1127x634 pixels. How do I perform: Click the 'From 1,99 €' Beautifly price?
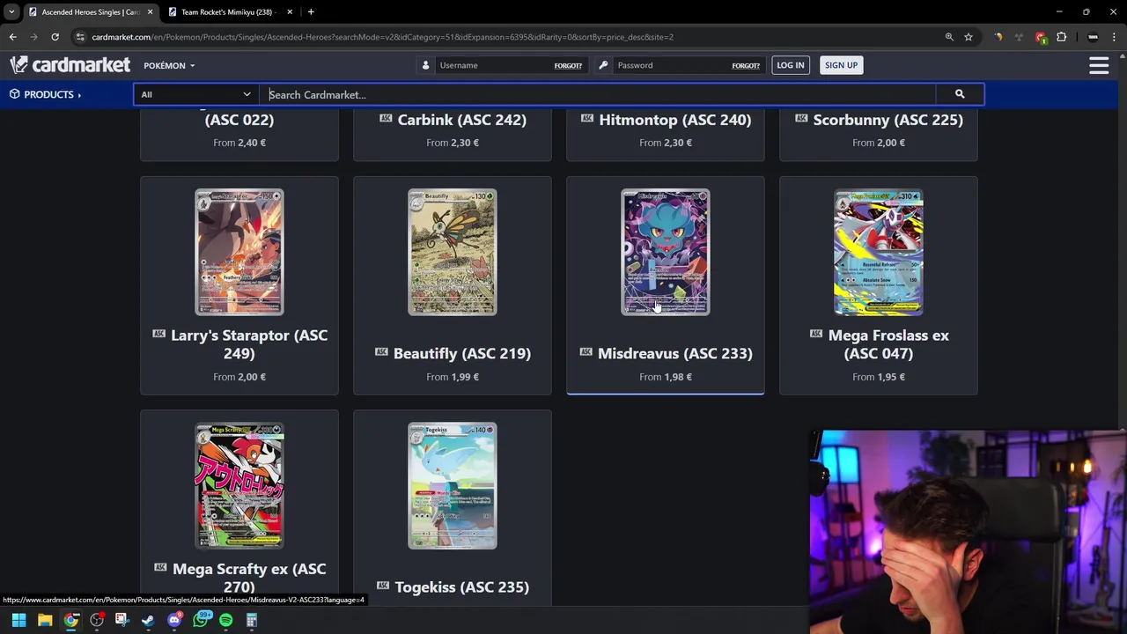(x=453, y=377)
